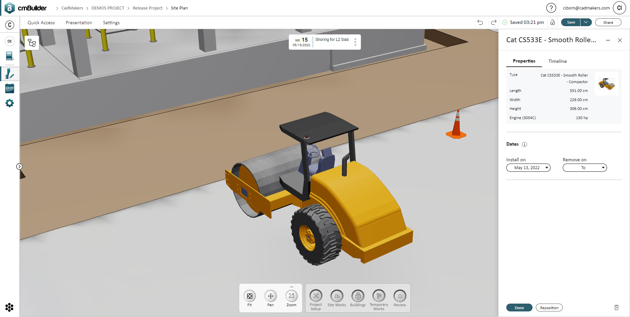630x317 pixels.
Task: Open the Save dropdown arrow
Action: [586, 22]
